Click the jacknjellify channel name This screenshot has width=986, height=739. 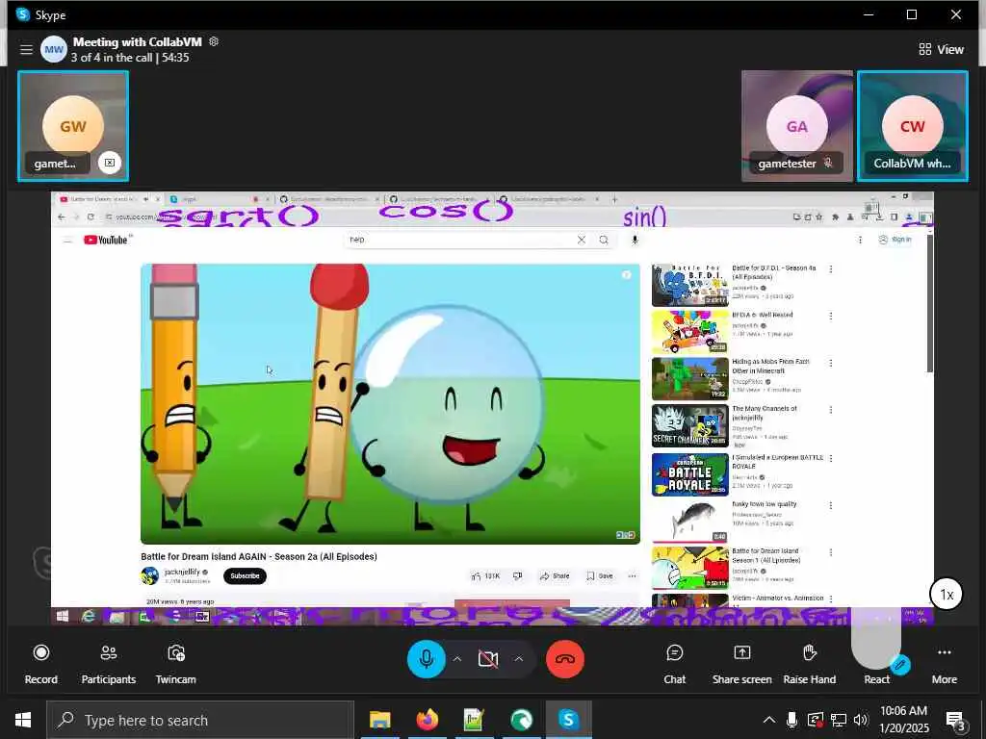click(182, 572)
